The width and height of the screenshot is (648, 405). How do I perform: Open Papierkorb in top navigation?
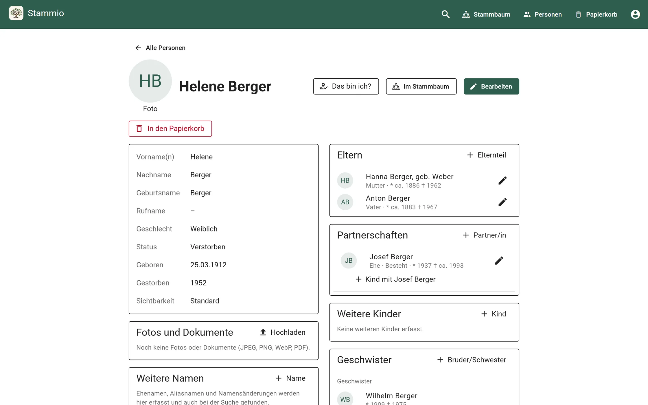coord(596,14)
